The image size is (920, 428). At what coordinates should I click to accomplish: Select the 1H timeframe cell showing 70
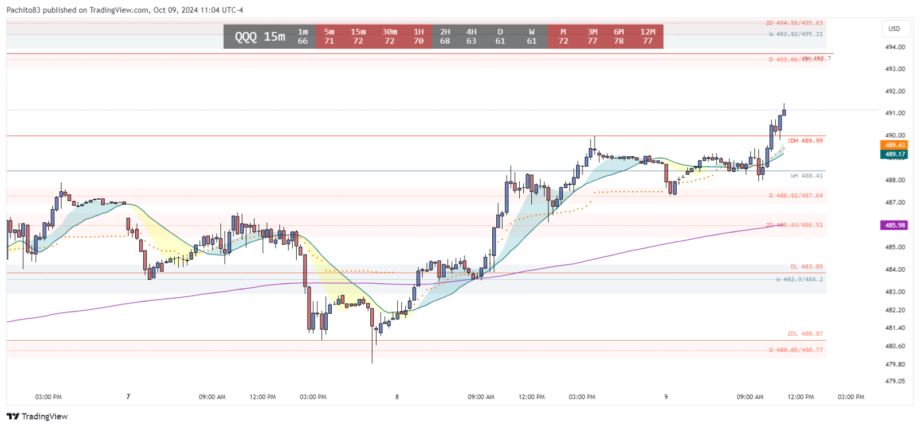pyautogui.click(x=419, y=36)
